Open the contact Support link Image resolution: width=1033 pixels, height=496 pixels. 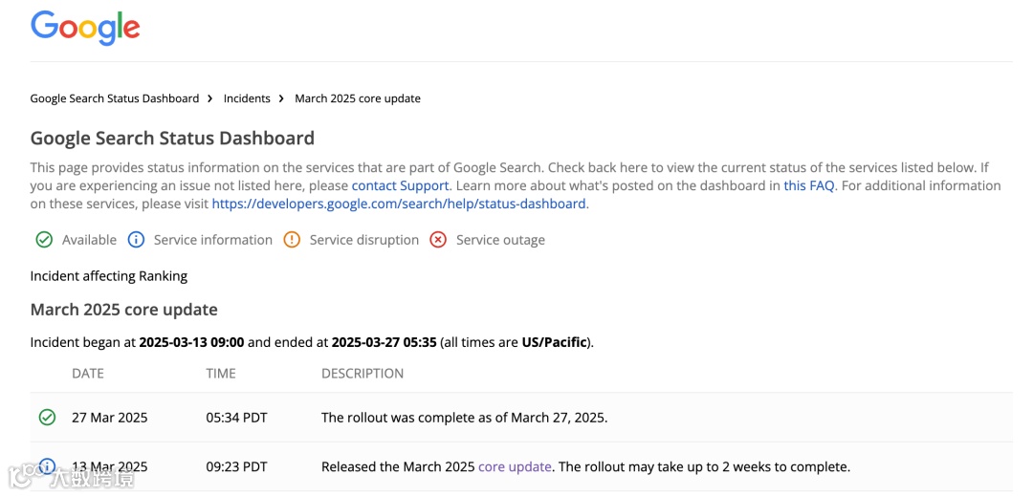[400, 185]
